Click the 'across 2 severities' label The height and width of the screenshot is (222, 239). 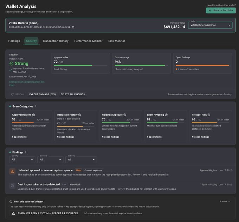coord(189,69)
